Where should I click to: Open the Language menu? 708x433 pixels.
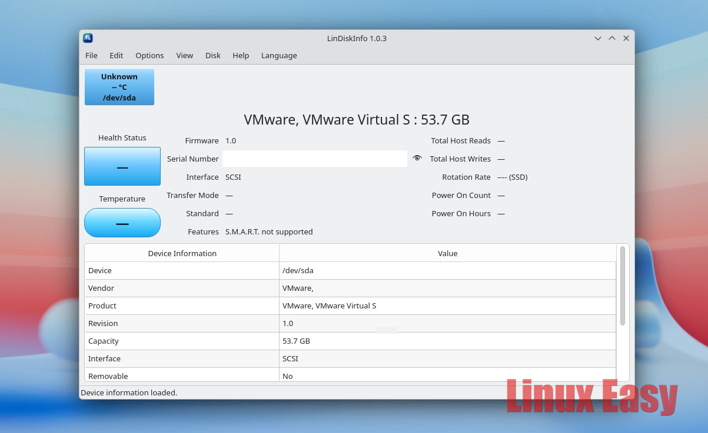pyautogui.click(x=279, y=55)
